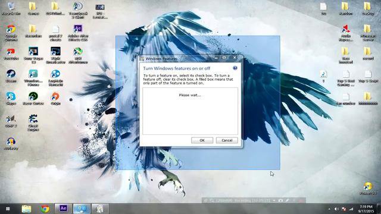Open the GIMP 2 desktop shortcut
The image size is (381, 214).
pyautogui.click(x=11, y=121)
